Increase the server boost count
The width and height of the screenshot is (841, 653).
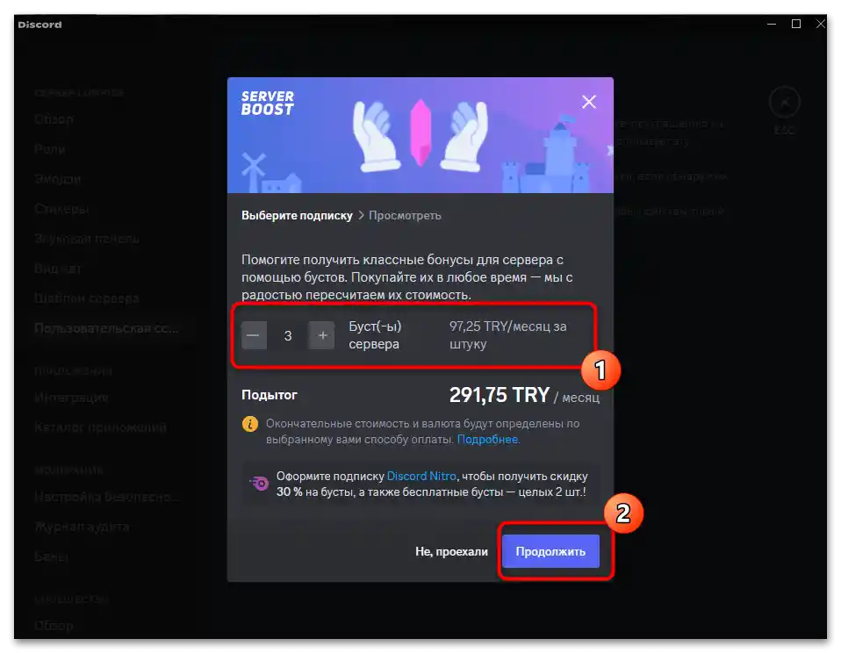coord(322,335)
